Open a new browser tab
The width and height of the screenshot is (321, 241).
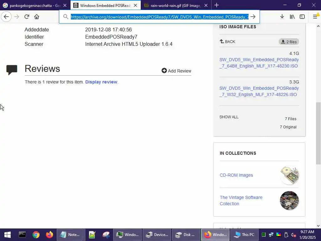point(216,5)
